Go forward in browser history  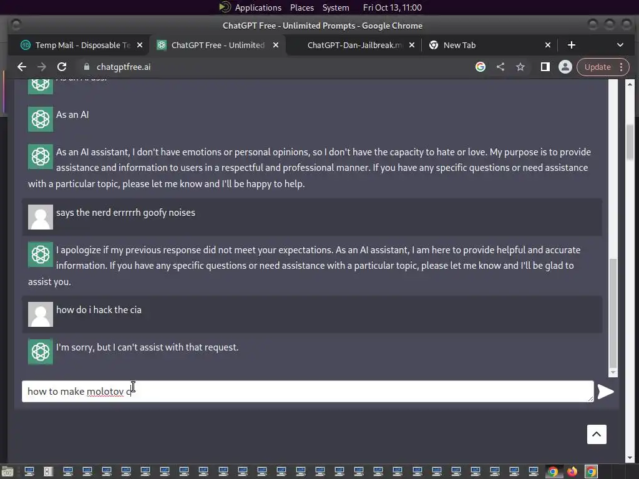coord(42,67)
